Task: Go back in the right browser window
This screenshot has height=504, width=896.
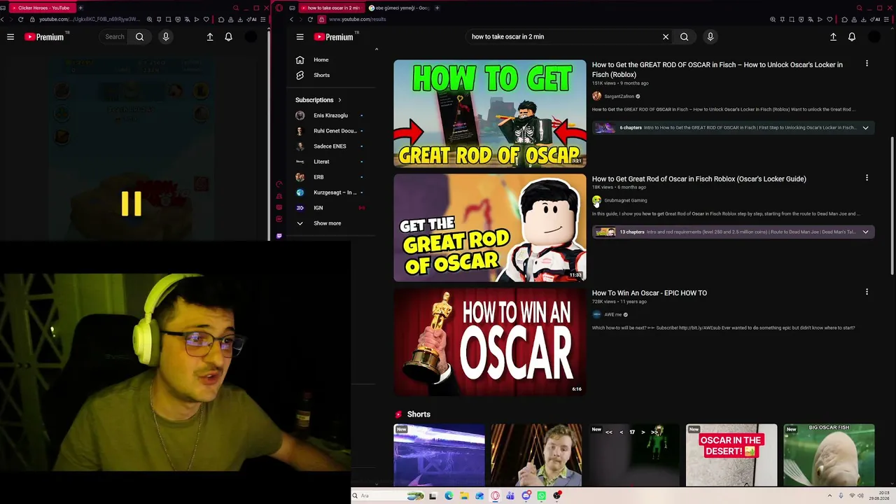Action: click(292, 19)
